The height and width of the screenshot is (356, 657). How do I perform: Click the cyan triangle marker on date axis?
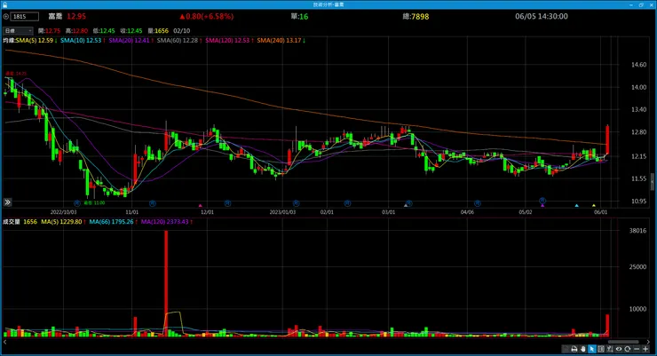(x=576, y=205)
